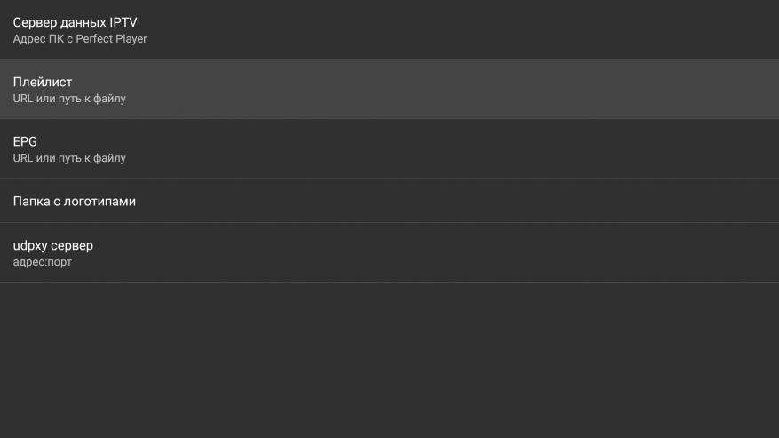Click 'Адрес ПК с Perfect Player' subtitle

pos(80,39)
